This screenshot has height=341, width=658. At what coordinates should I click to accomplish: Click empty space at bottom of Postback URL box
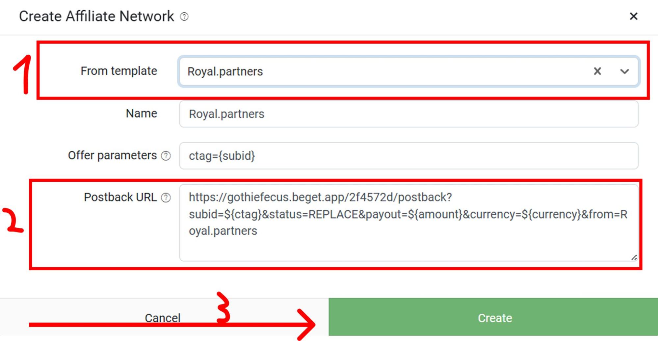click(x=408, y=249)
